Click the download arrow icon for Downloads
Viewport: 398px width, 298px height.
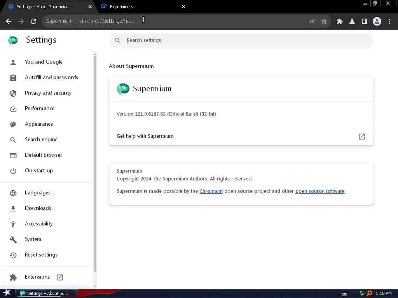tap(13, 208)
